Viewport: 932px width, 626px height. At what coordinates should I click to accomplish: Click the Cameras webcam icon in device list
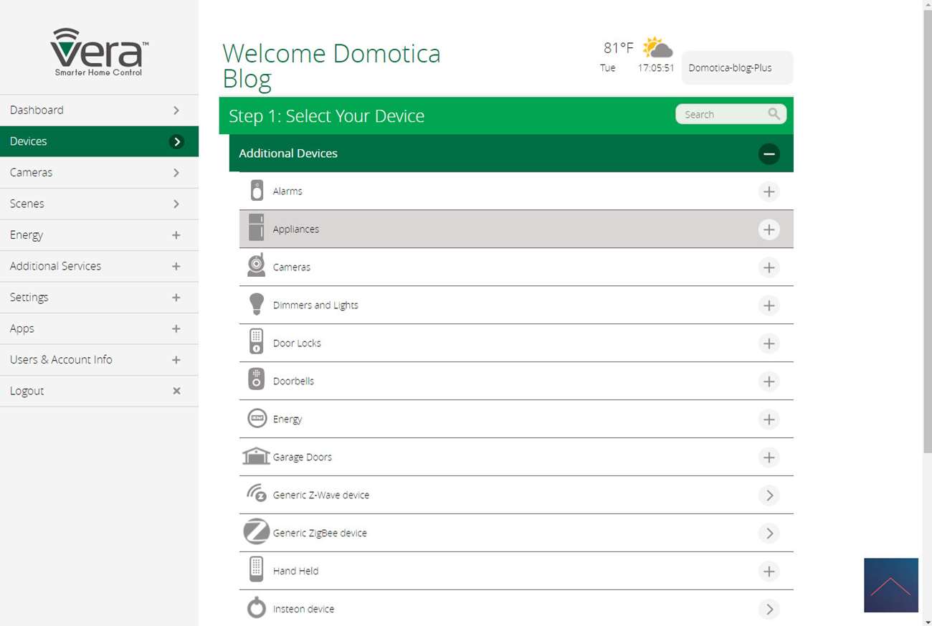pyautogui.click(x=256, y=266)
